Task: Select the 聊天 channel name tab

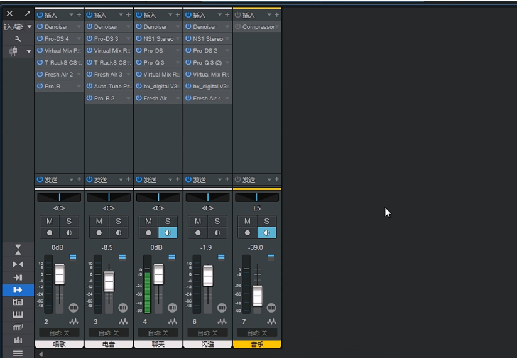Action: pos(158,345)
